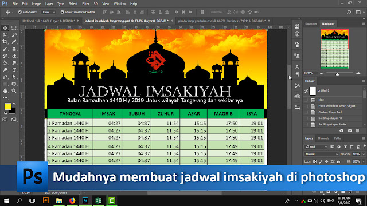Viewport: 367px width, 206px height.
Task: Select the Rectangle shape tool
Action: (x=5, y=84)
